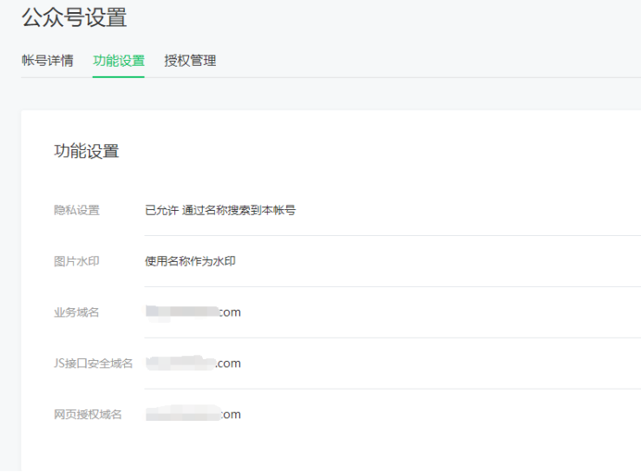Click the 图片水印 row label

pyautogui.click(x=76, y=261)
